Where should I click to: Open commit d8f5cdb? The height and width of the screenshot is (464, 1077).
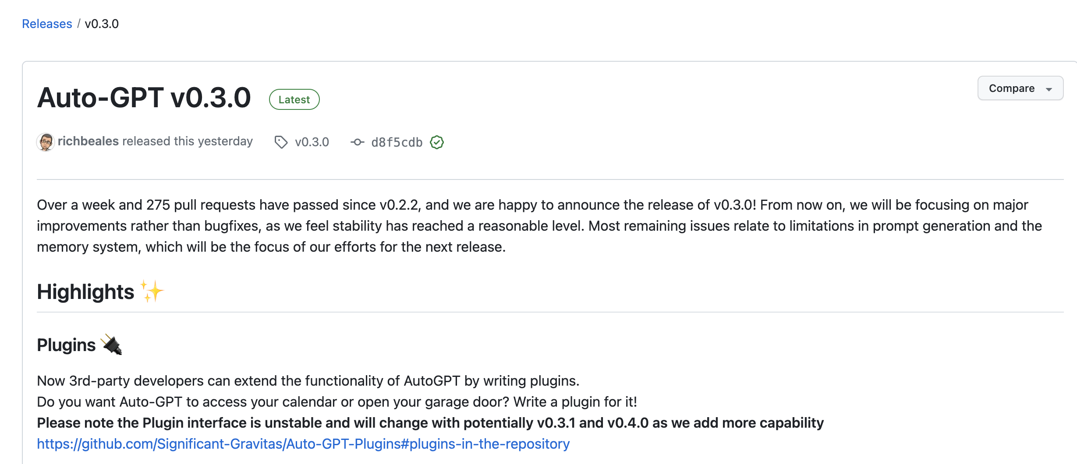click(x=397, y=142)
